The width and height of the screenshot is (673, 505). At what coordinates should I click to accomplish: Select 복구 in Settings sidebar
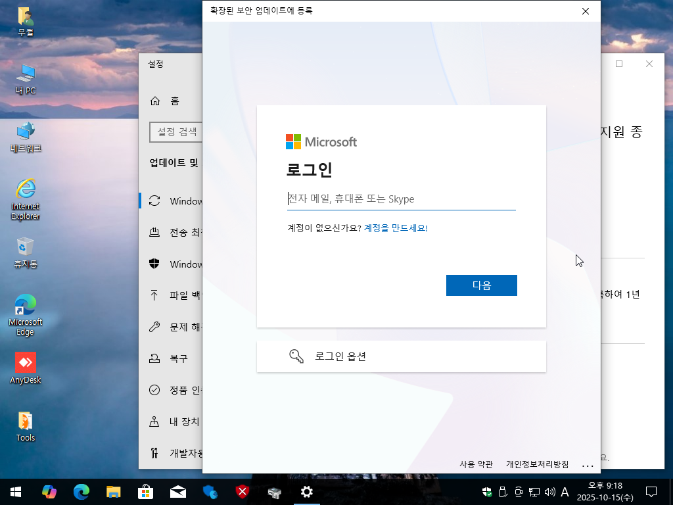click(x=172, y=358)
